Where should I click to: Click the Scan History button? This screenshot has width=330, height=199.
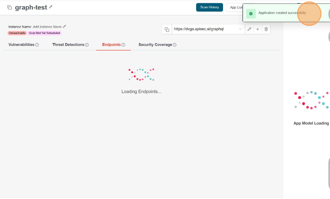[x=209, y=7]
